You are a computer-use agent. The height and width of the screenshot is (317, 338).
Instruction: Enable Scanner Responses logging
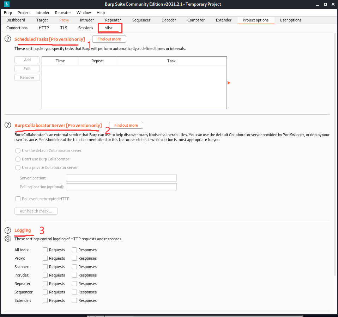(74, 267)
